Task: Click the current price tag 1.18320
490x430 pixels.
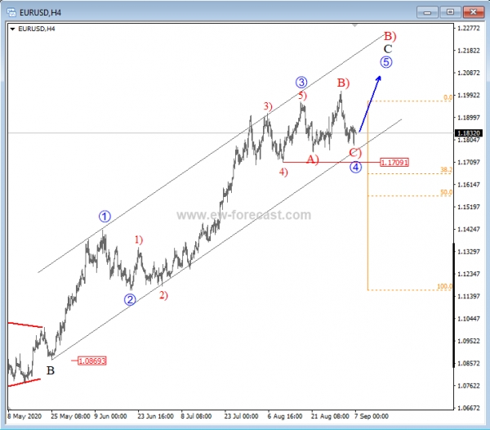Action: click(x=469, y=133)
